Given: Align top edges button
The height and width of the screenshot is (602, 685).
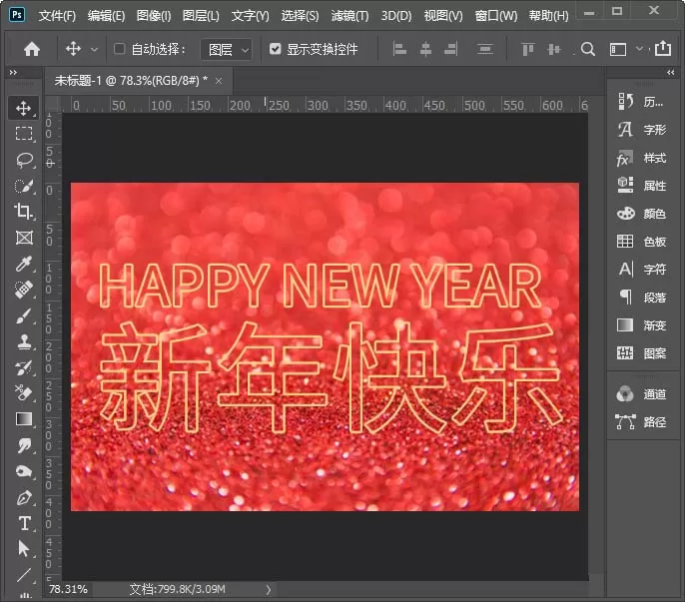Looking at the screenshot, I should [527, 49].
